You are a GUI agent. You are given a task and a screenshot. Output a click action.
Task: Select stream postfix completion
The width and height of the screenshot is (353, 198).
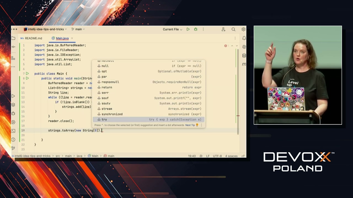pyautogui.click(x=149, y=109)
